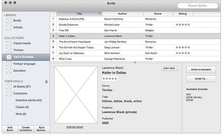Click the 'Non-fiction' genre cell
The height and width of the screenshot is (136, 223).
pos(151,53)
